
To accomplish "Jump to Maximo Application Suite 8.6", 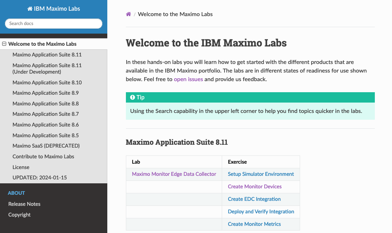I will [45, 125].
